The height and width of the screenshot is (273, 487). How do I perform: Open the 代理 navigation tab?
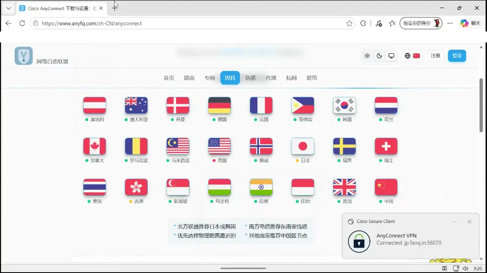click(271, 78)
